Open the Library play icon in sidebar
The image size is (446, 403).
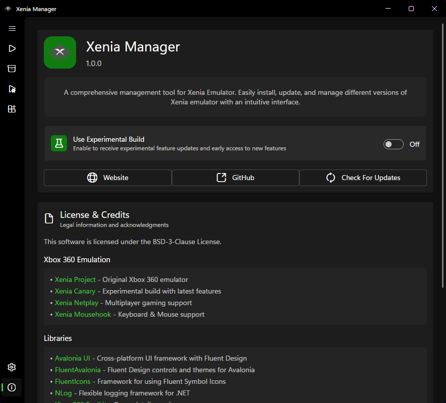pyautogui.click(x=12, y=48)
